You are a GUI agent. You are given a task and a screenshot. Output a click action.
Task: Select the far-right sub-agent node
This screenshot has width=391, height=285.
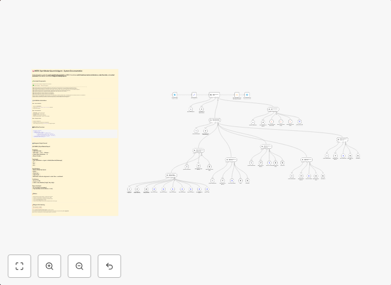pos(342,140)
